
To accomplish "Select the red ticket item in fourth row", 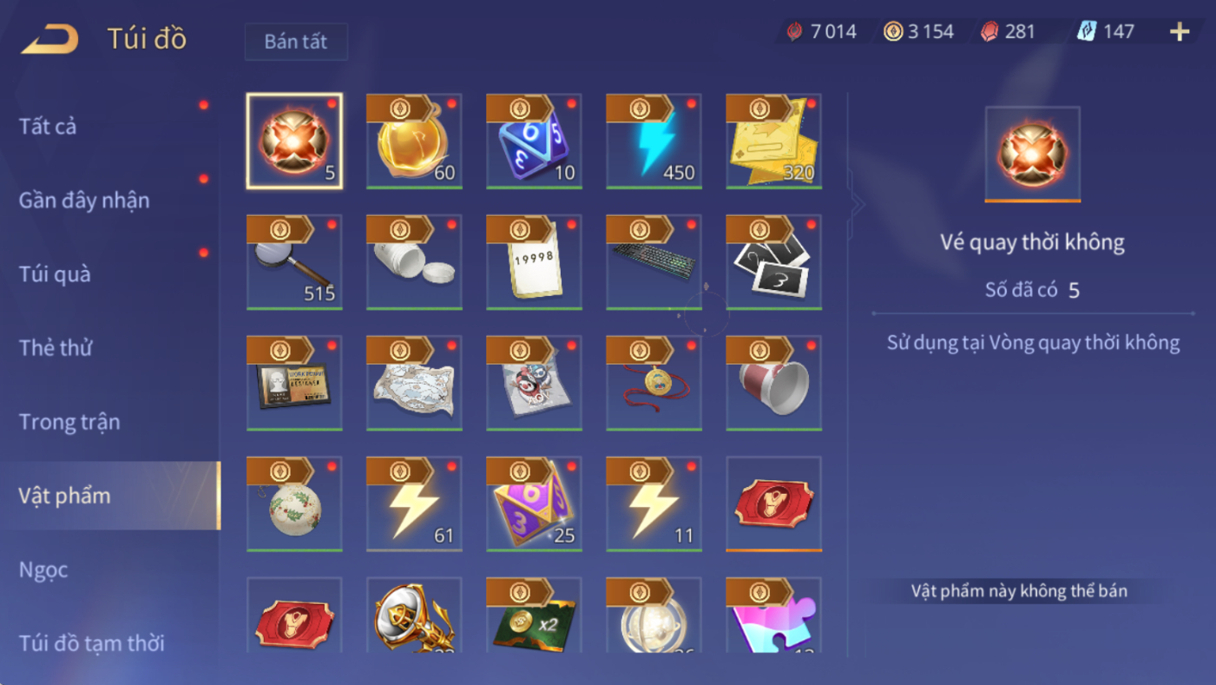I will [773, 504].
